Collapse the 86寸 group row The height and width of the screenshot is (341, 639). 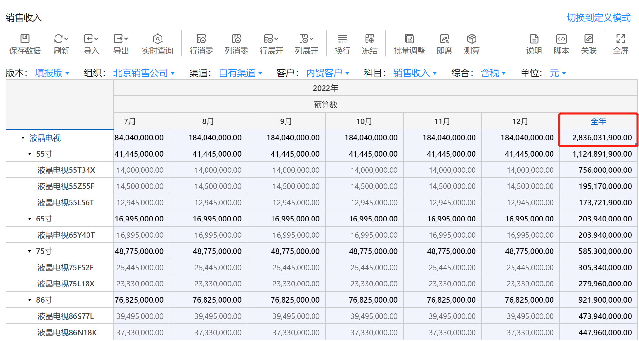pos(30,300)
